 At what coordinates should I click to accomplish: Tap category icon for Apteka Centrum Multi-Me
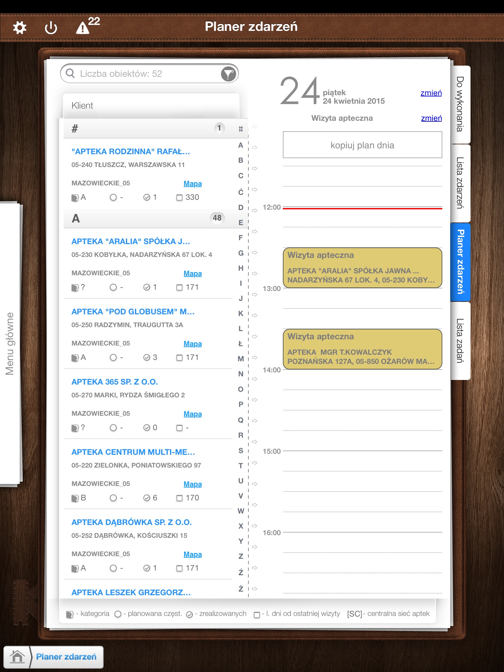pos(75,498)
